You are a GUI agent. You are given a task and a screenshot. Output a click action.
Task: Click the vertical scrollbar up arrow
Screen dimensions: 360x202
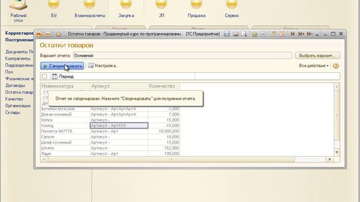(337, 86)
